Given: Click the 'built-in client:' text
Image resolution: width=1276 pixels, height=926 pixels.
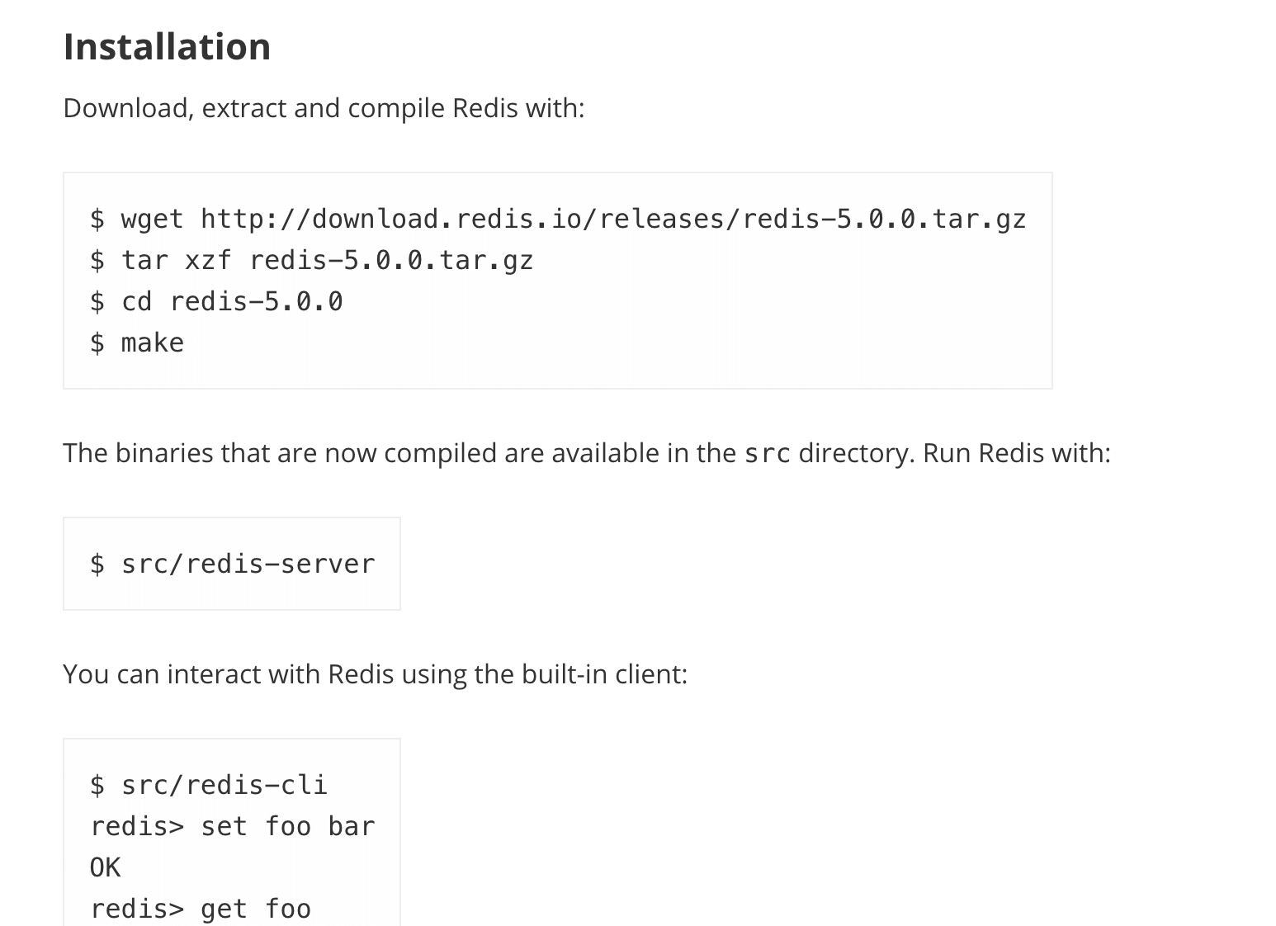Looking at the screenshot, I should tap(604, 674).
